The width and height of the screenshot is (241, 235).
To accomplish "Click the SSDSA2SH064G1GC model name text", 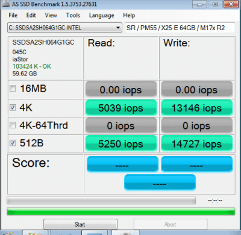I will click(43, 42).
